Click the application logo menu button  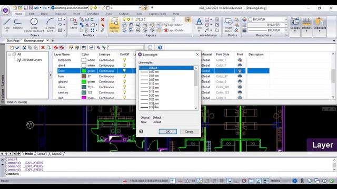coord(6,10)
